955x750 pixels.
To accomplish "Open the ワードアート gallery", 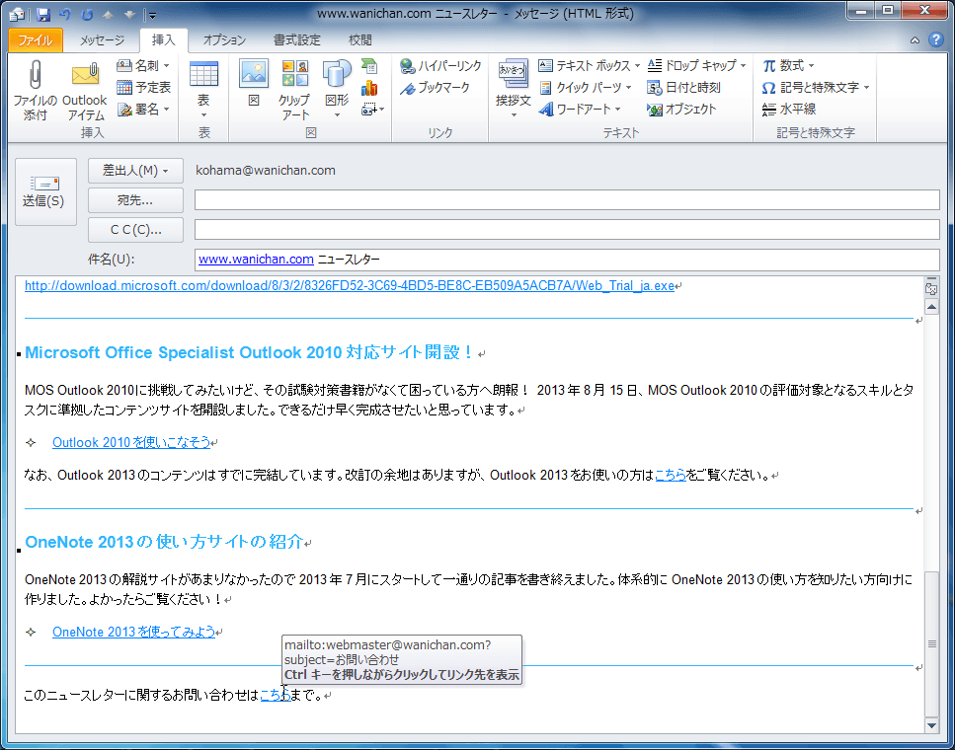I will click(580, 109).
